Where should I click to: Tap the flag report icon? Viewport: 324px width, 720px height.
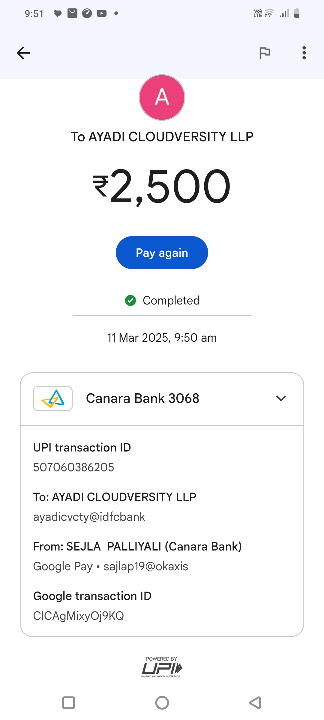[265, 53]
